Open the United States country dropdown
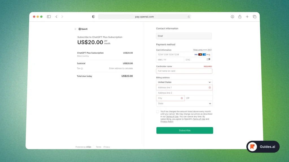This screenshot has height=162, width=289. (184, 82)
